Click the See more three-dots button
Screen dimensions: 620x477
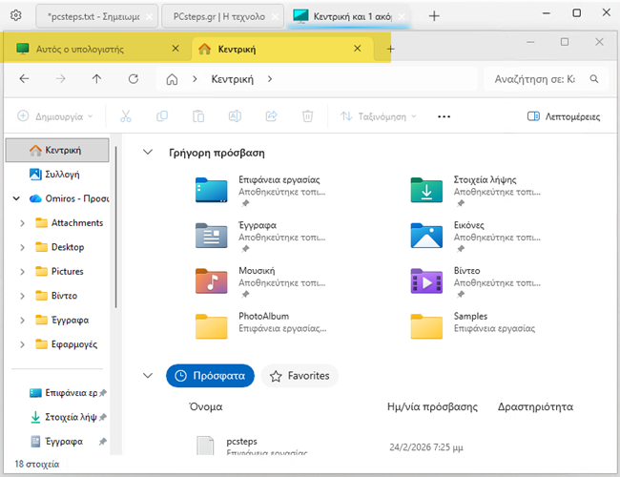(x=444, y=116)
